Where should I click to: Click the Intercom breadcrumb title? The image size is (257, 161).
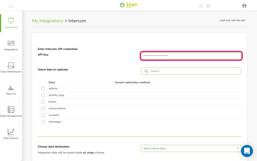(x=77, y=21)
